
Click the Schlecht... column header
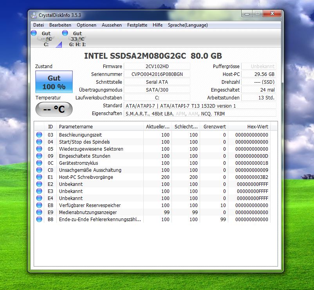(x=186, y=126)
